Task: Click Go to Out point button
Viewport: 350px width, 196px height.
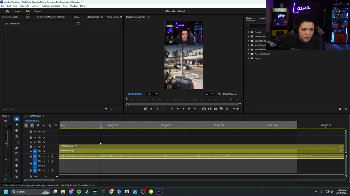Action: point(195,109)
